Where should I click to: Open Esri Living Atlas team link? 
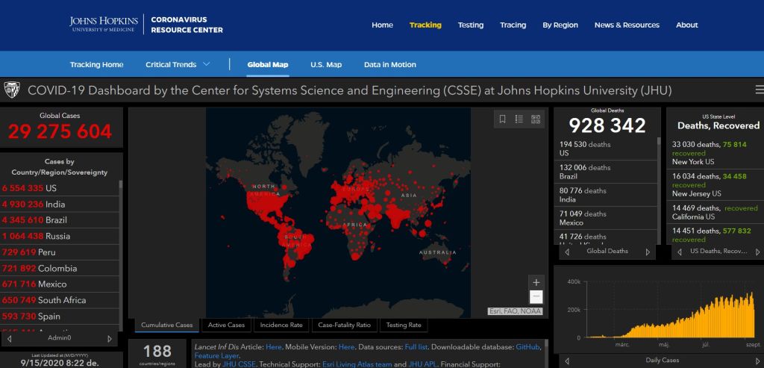(357, 364)
